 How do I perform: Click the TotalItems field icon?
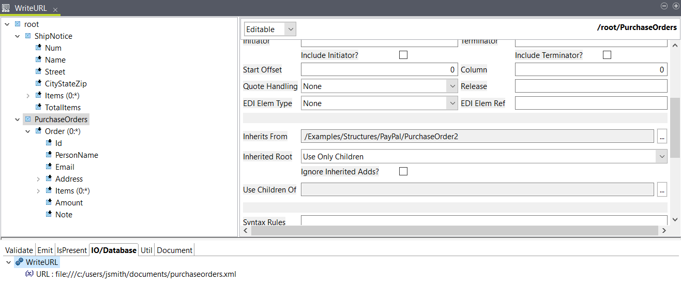[x=39, y=108]
